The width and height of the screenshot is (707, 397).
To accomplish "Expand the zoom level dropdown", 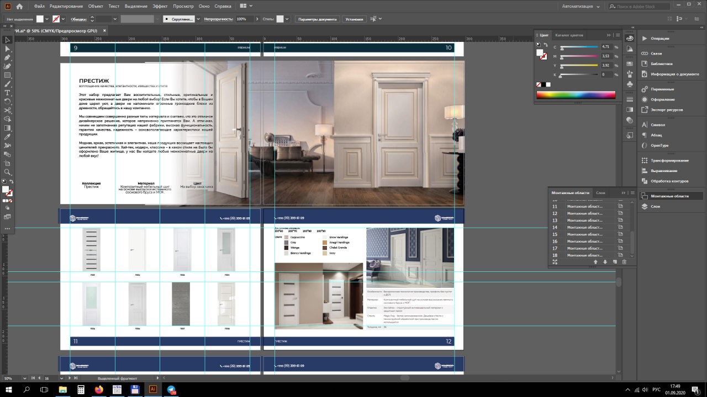I will 25,378.
